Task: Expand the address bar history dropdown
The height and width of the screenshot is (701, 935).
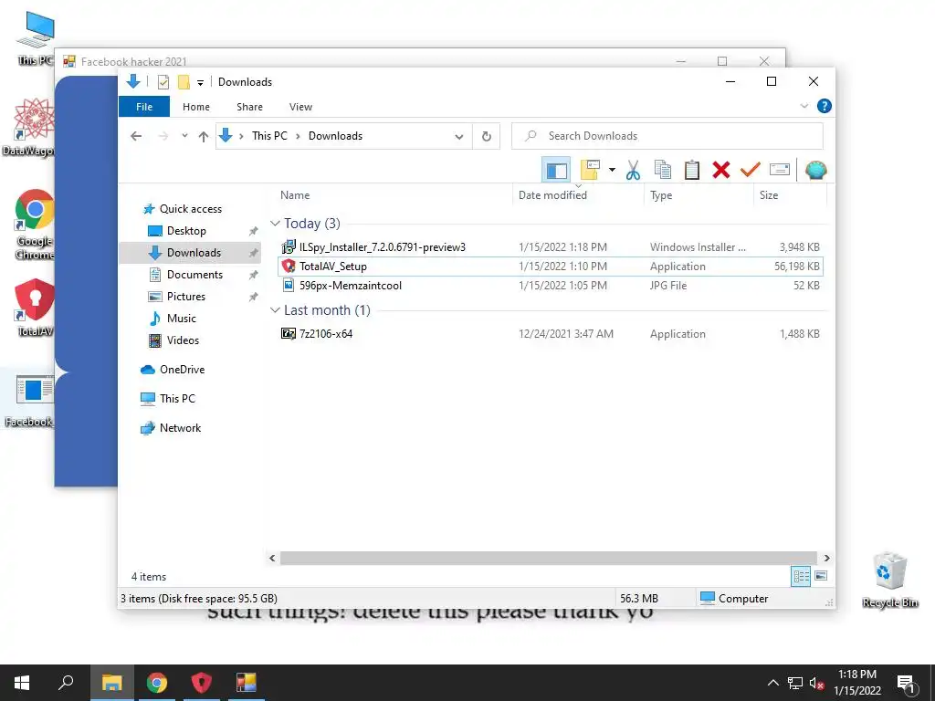Action: (458, 137)
